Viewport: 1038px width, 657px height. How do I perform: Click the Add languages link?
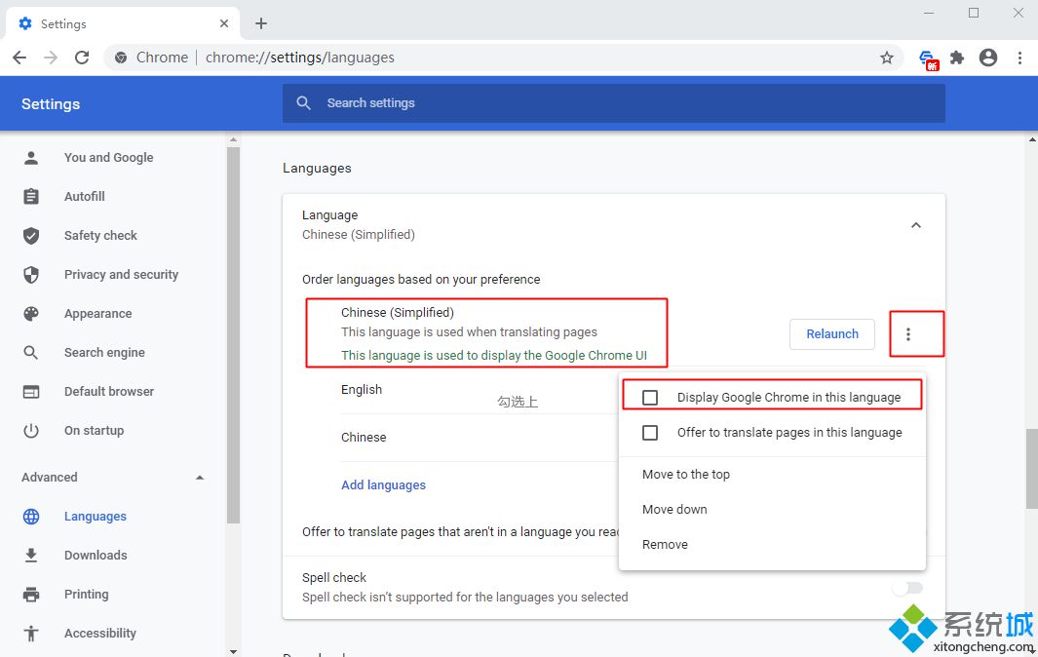(383, 484)
